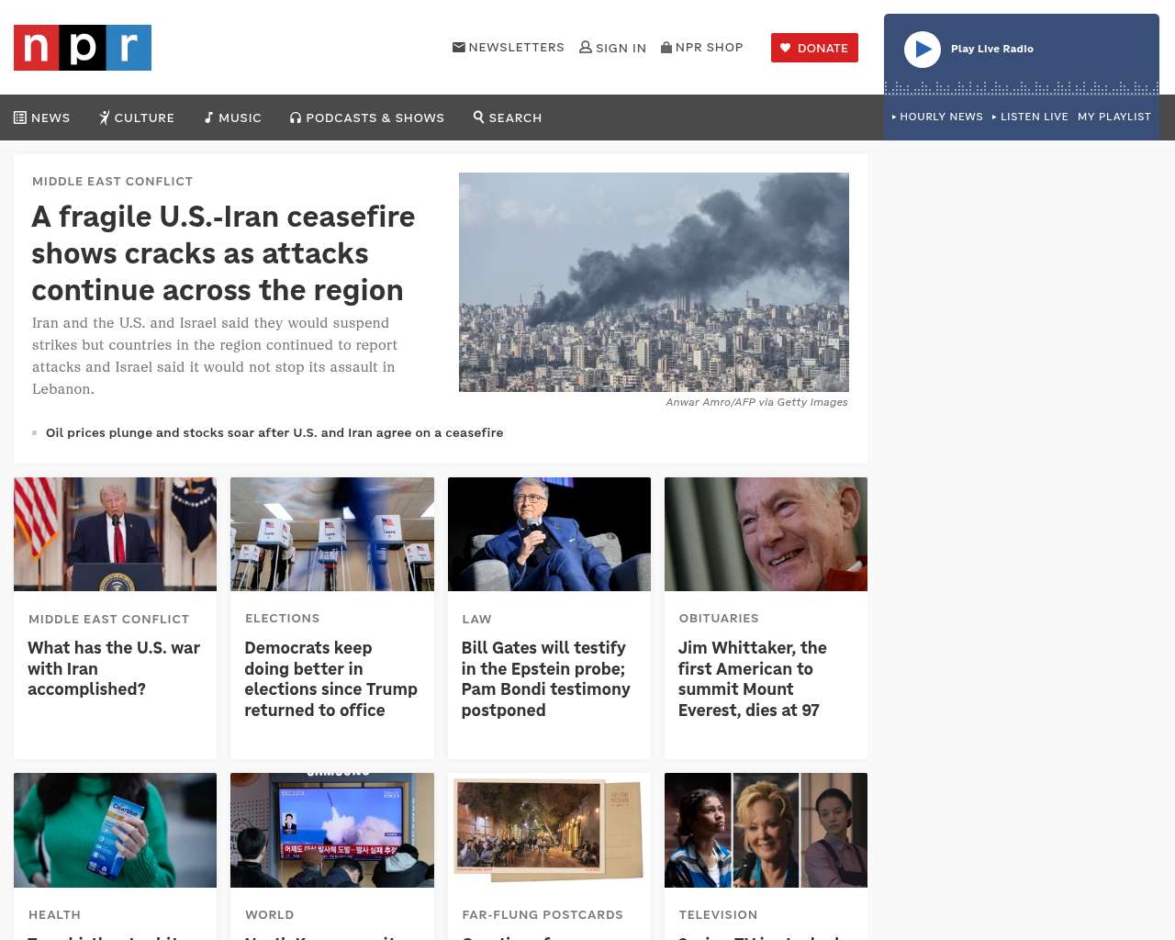
Task: Click the Iran ceasefire story summary text
Action: 215,356
